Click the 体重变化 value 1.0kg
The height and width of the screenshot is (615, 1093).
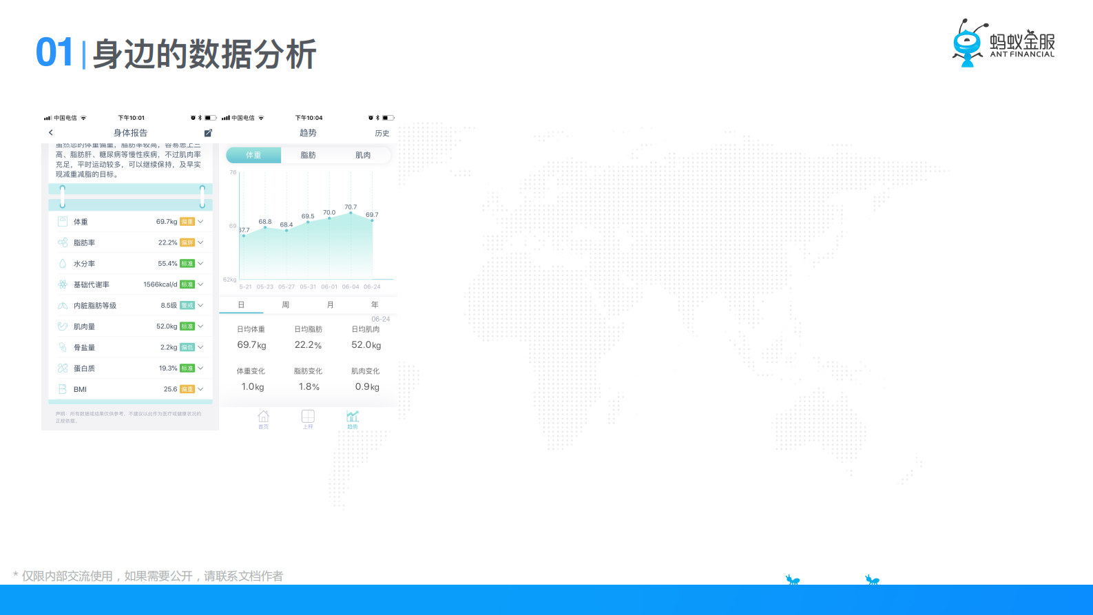tap(252, 387)
